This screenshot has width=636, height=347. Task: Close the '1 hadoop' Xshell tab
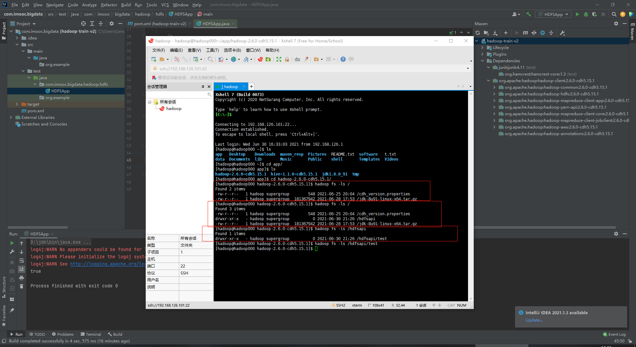click(244, 86)
